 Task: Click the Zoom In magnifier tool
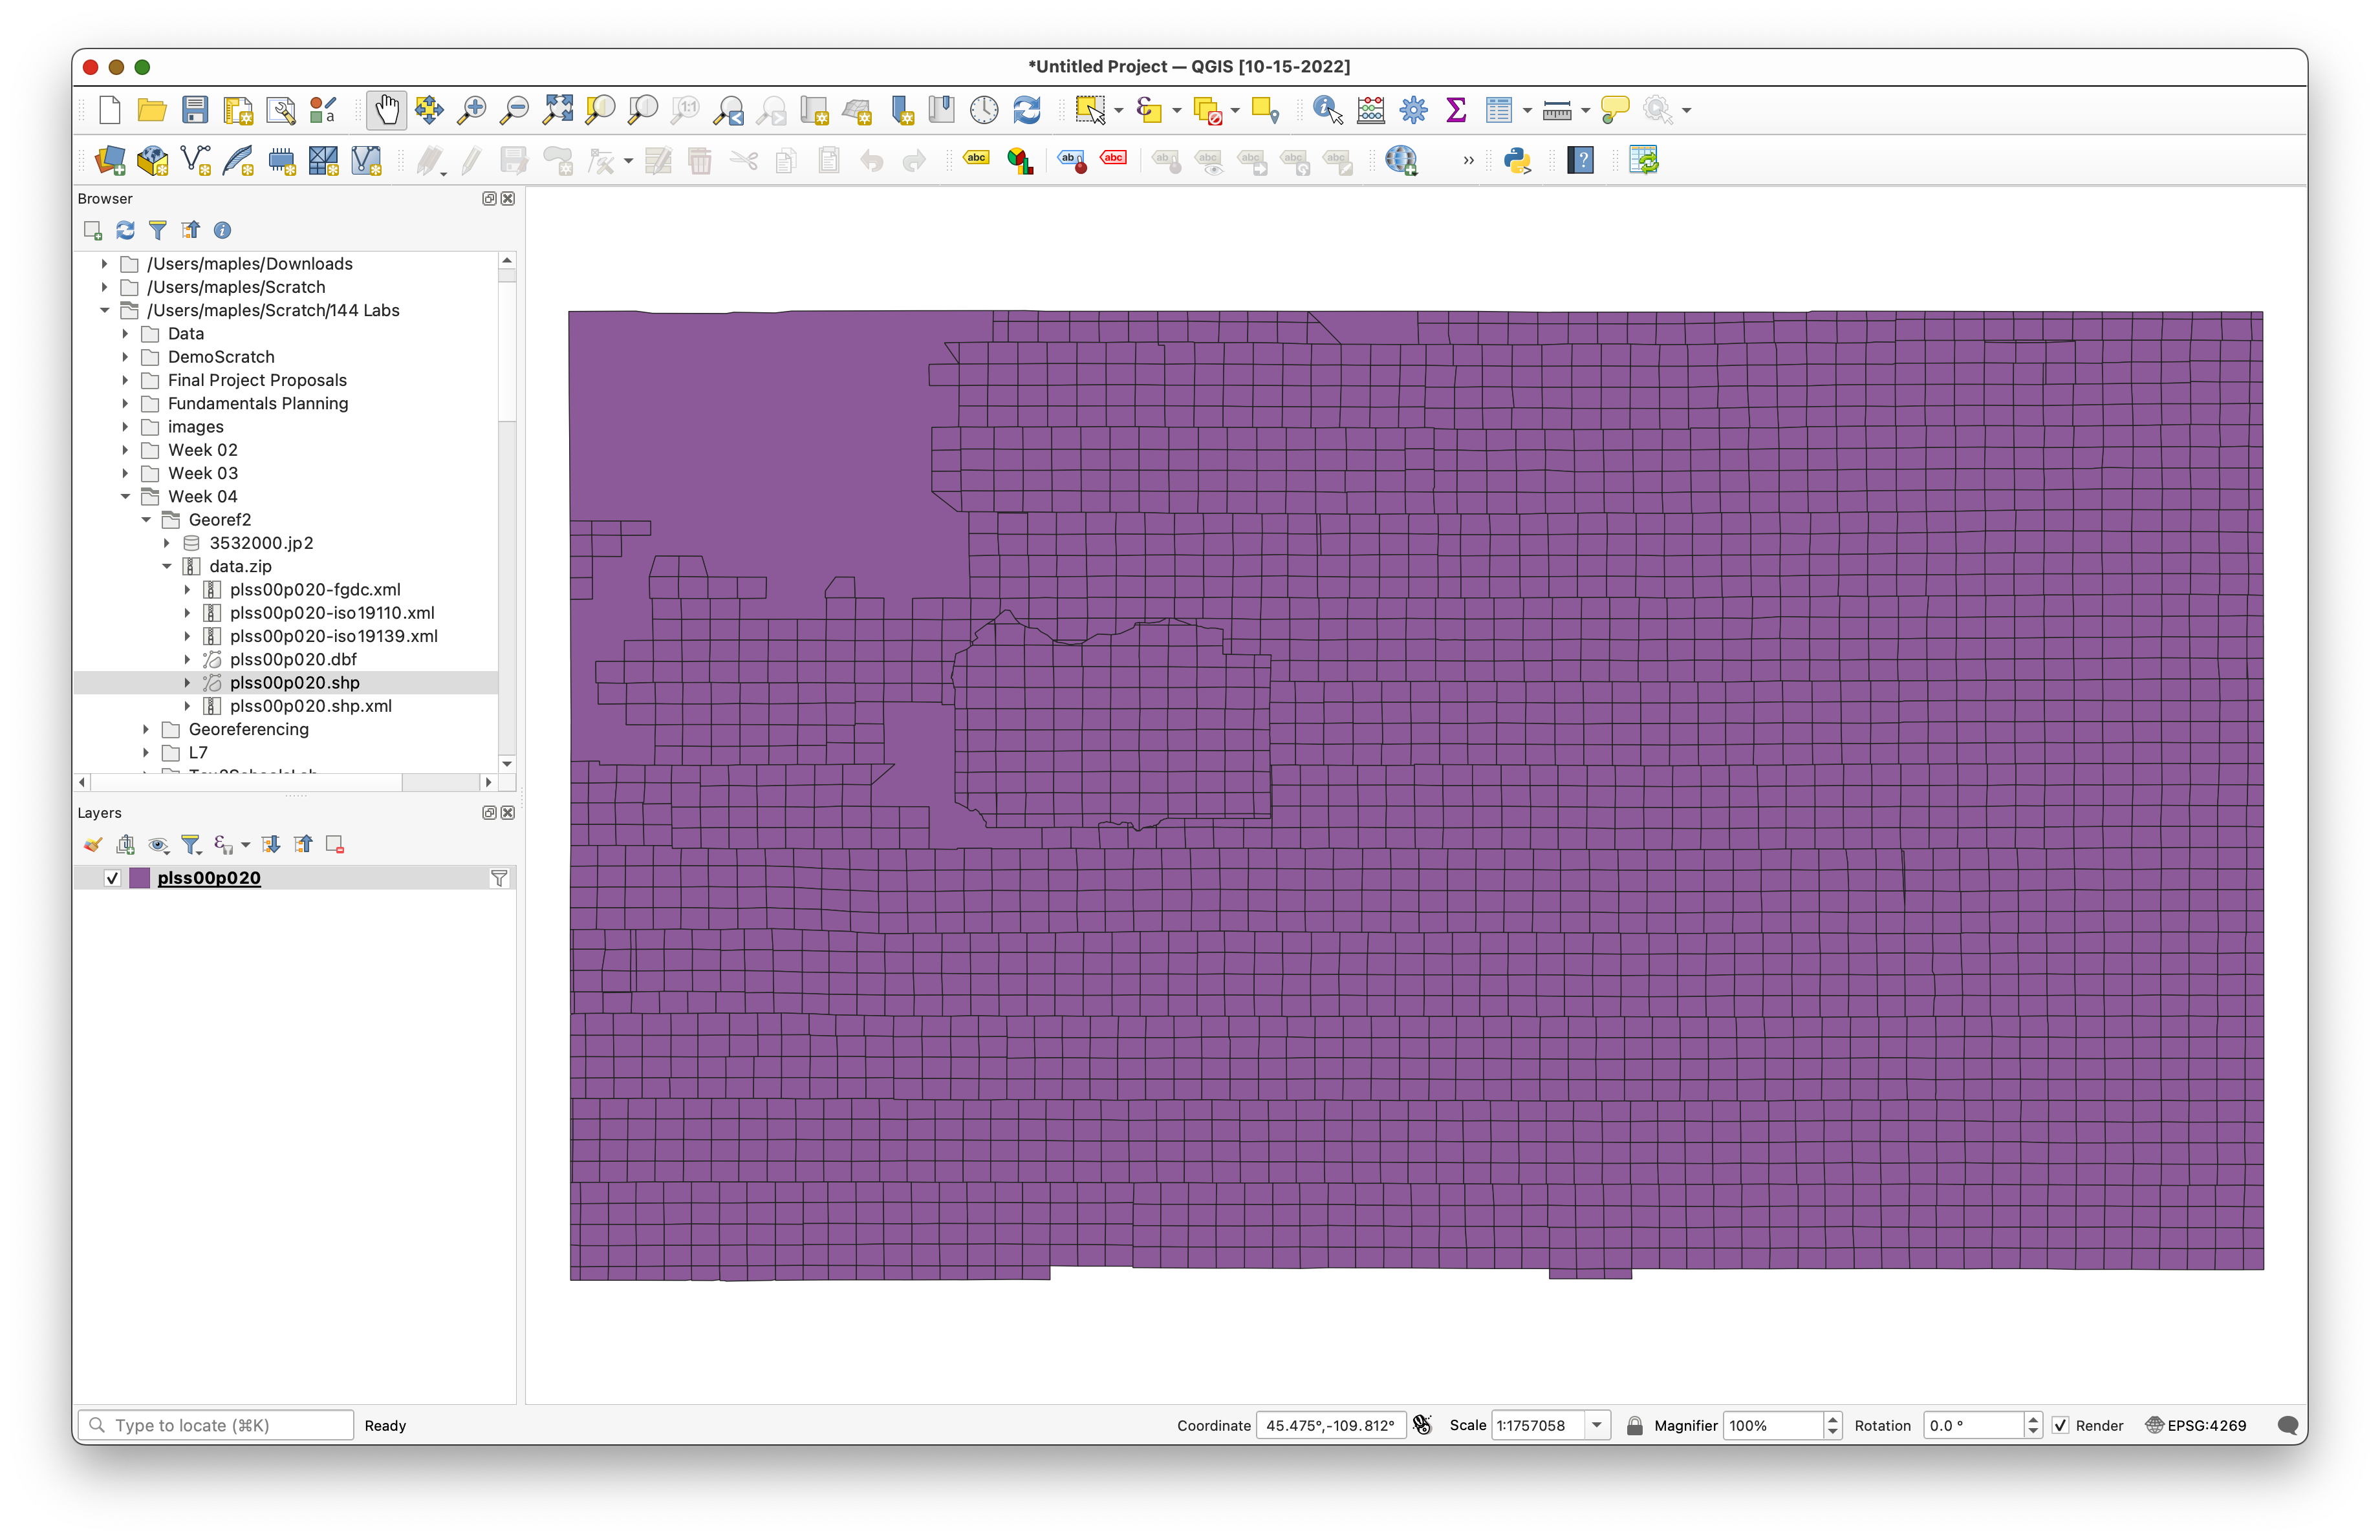pyautogui.click(x=471, y=110)
